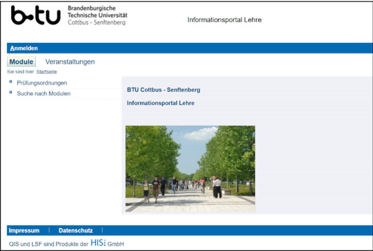Open the Anmelden login link

[x=24, y=48]
